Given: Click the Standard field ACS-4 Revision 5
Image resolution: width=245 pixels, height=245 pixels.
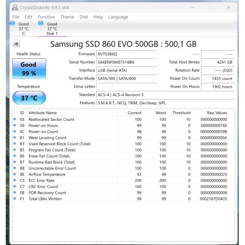Looking at the screenshot, I should (x=165, y=95).
